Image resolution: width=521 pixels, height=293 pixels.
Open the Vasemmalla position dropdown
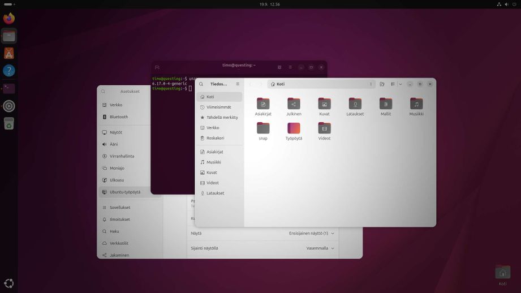(320, 248)
